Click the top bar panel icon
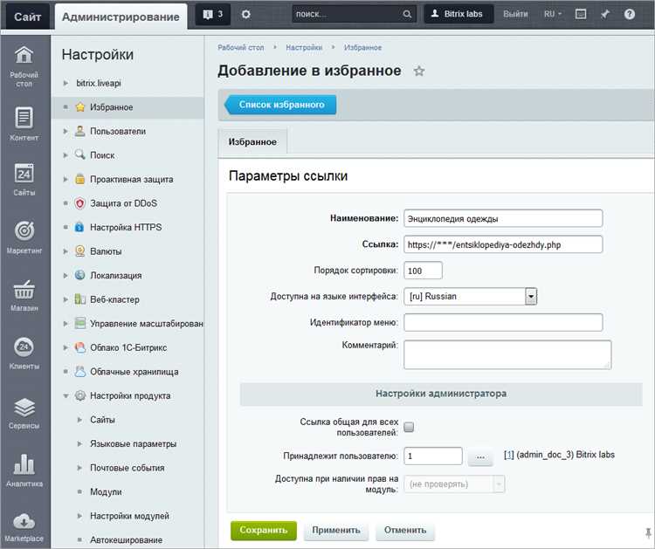The image size is (655, 549). (x=581, y=14)
